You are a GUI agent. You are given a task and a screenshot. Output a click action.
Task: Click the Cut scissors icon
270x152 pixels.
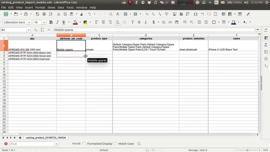pos(59,14)
